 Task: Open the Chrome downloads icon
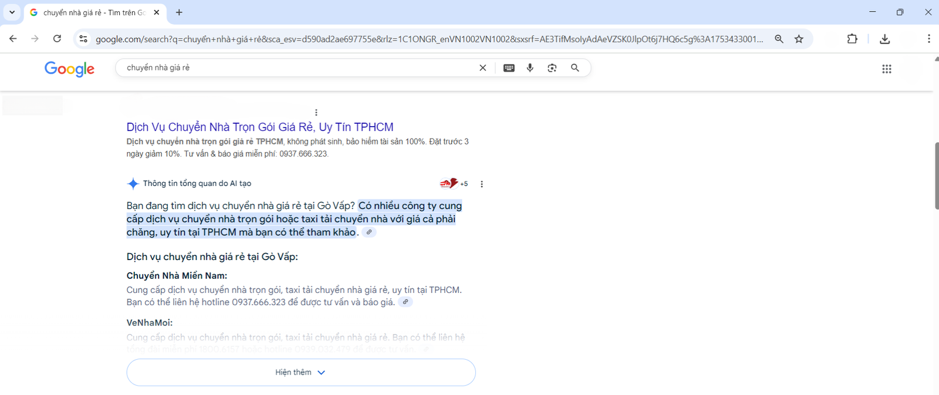885,39
